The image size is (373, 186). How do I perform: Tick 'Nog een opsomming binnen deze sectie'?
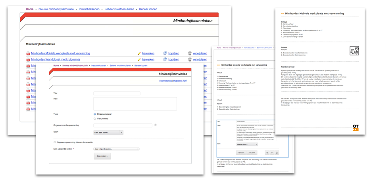click(x=55, y=142)
